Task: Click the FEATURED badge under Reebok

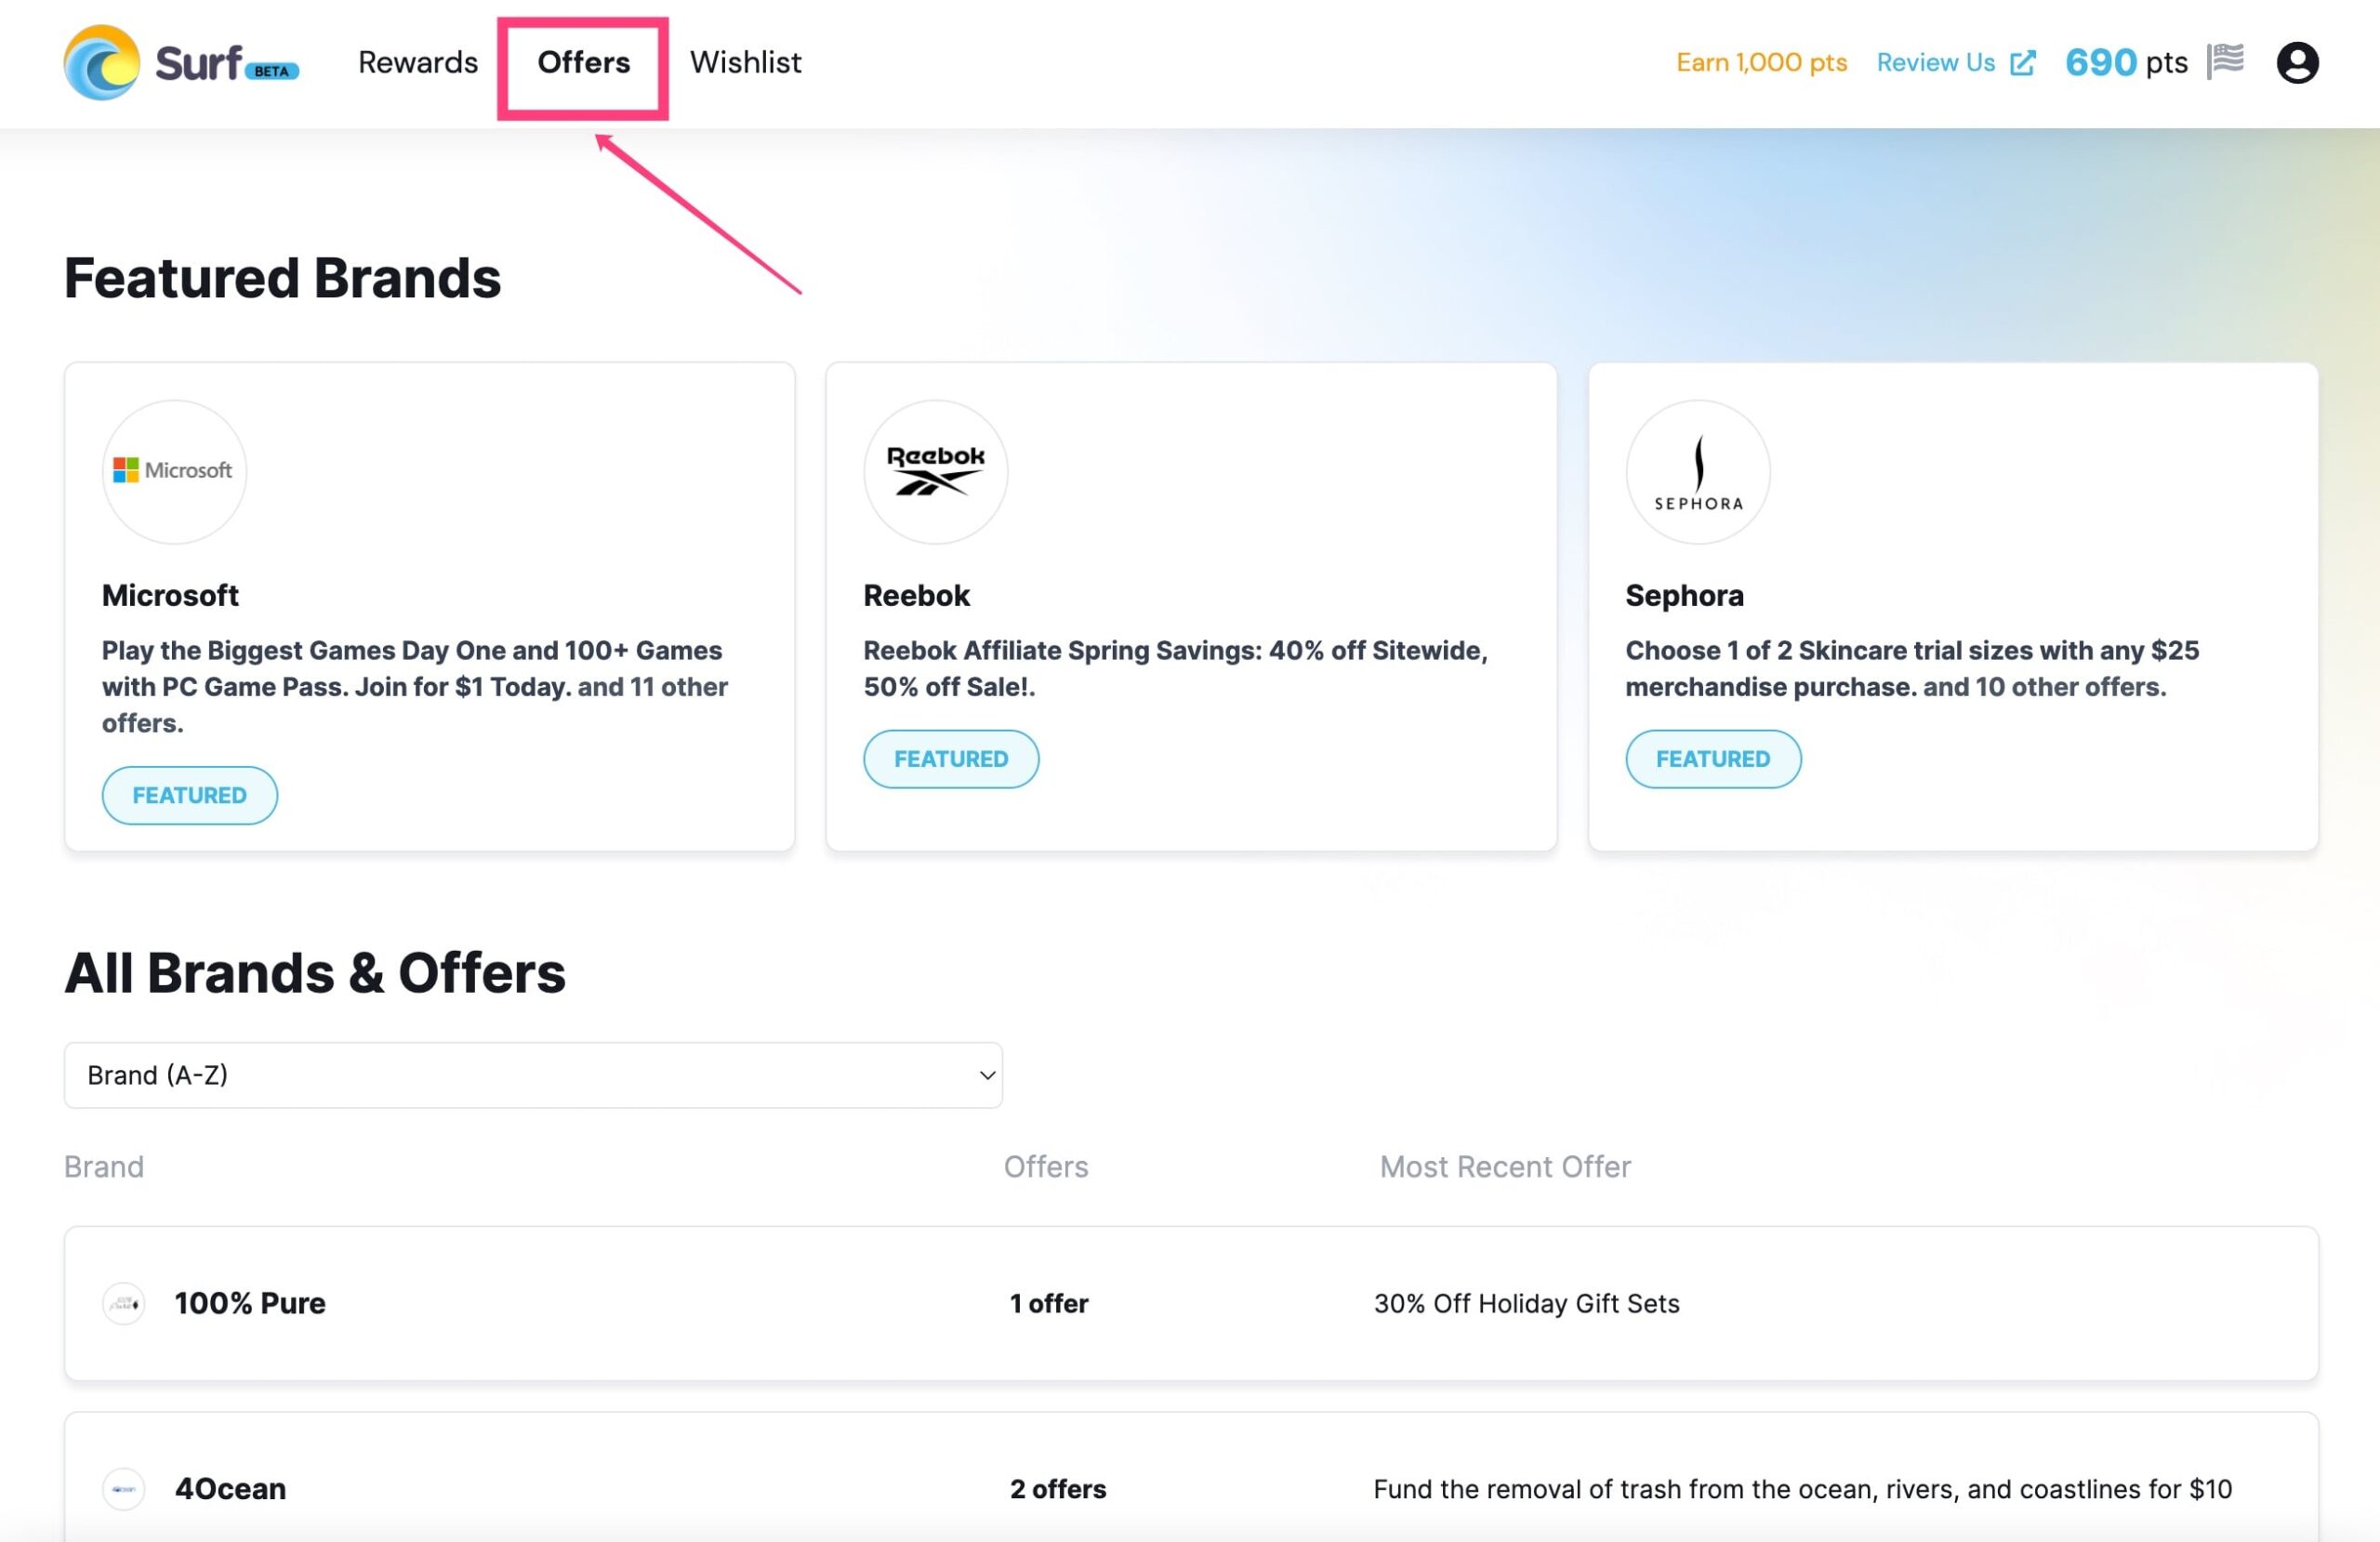Action: (950, 759)
